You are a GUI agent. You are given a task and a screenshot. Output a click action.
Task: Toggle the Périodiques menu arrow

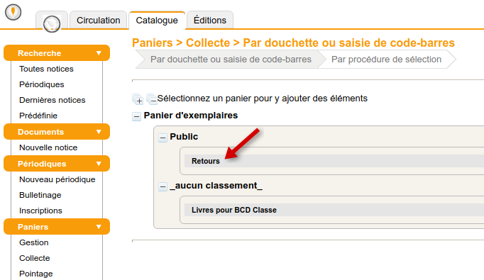click(x=99, y=164)
